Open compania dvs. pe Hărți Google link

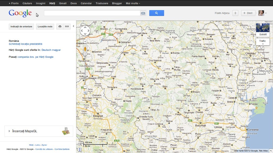(35, 57)
